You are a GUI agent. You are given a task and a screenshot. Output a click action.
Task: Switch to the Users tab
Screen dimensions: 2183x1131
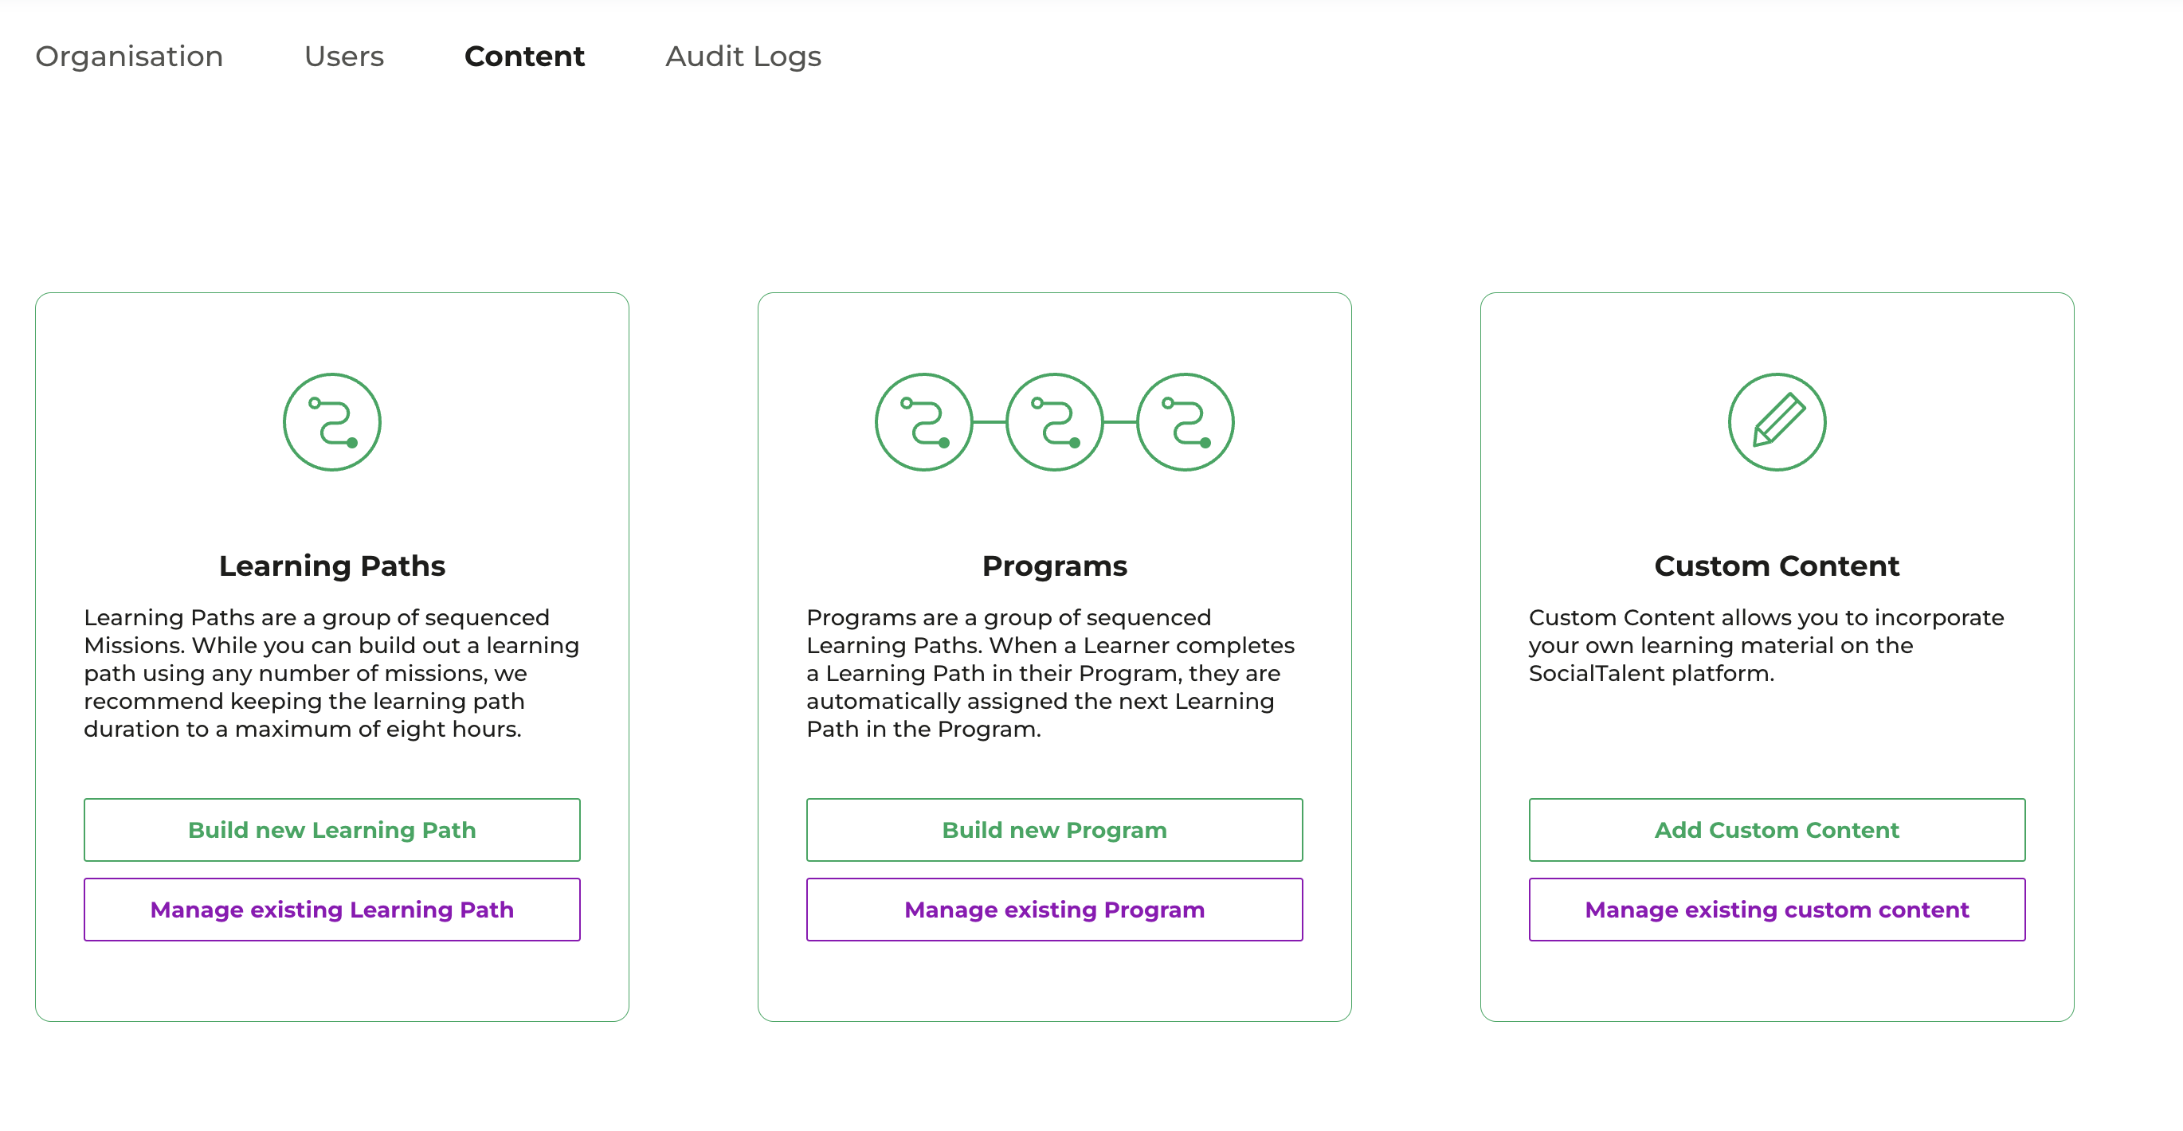point(344,56)
